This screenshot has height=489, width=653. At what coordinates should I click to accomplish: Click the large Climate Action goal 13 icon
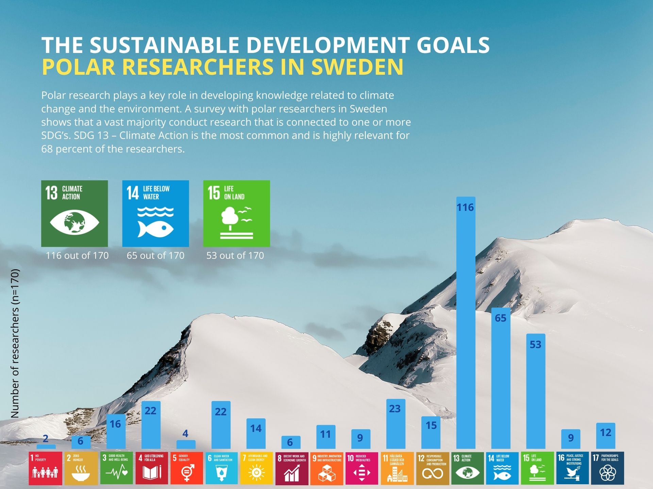click(x=74, y=213)
